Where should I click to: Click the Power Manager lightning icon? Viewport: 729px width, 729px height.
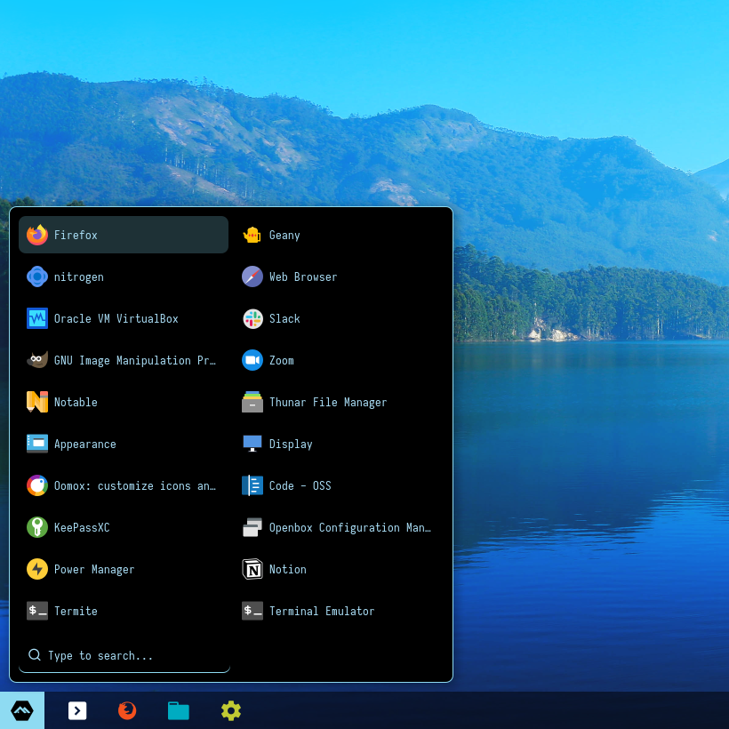tap(37, 569)
